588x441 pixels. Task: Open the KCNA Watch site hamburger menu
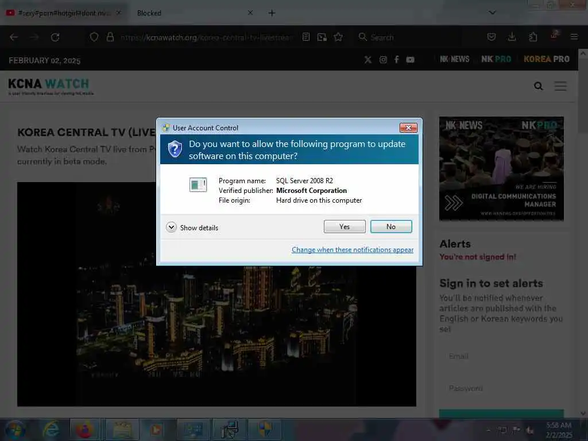pyautogui.click(x=560, y=86)
